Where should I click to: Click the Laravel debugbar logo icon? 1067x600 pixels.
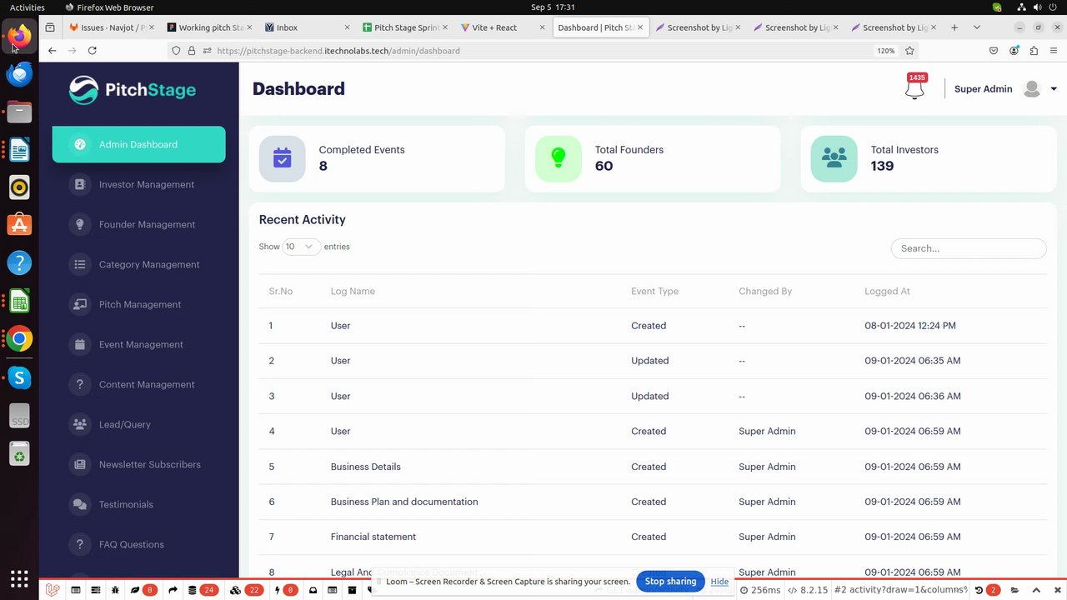[53, 590]
